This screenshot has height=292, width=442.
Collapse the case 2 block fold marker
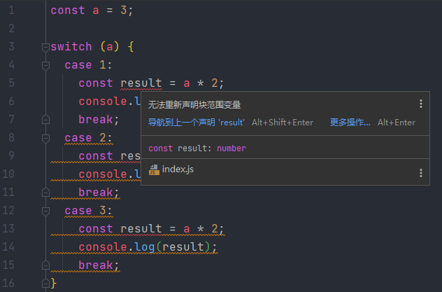[x=45, y=138]
